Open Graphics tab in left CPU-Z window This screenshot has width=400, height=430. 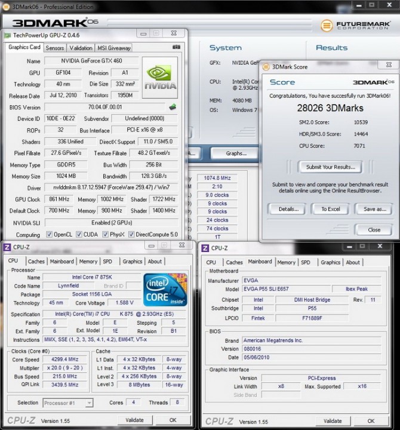coord(133,262)
